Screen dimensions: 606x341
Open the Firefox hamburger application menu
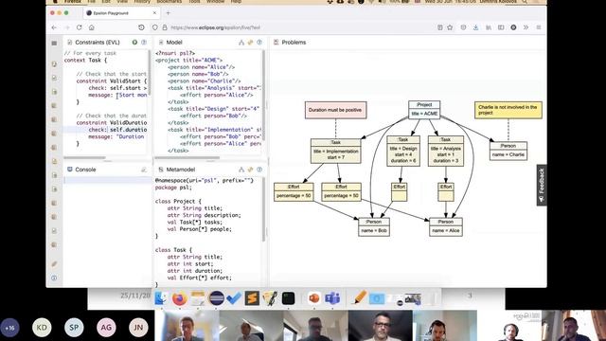[539, 27]
